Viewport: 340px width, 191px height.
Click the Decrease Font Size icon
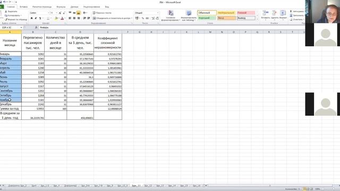tap(64, 13)
